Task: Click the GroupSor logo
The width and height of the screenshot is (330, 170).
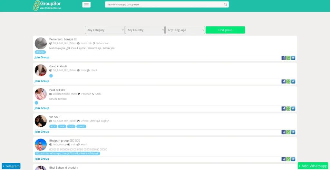Action: [47, 5]
